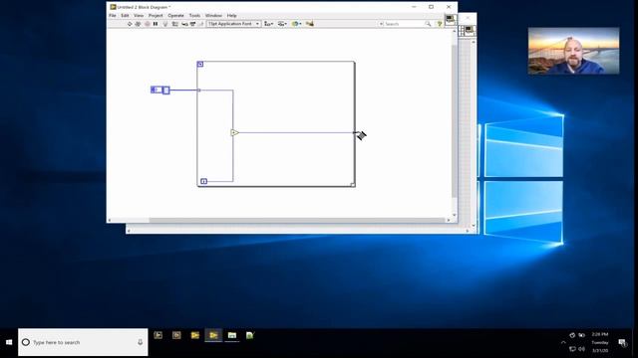638x358 pixels.
Task: Click the vertical scrollbar down arrow
Action: 455,215
